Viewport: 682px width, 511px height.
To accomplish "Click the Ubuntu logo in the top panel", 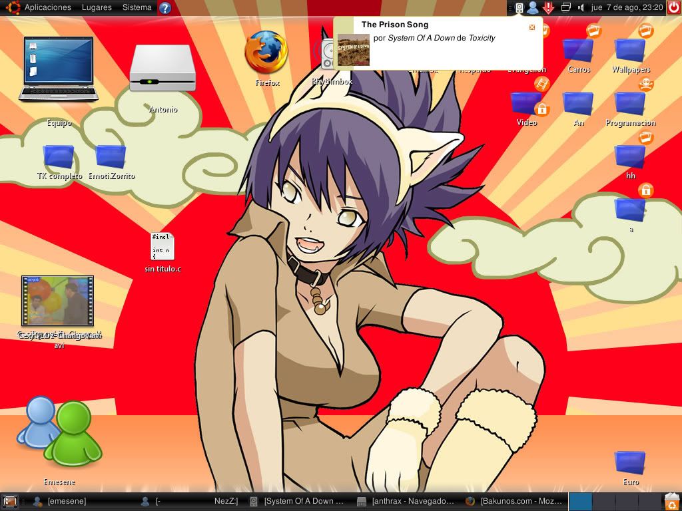I will 13,7.
